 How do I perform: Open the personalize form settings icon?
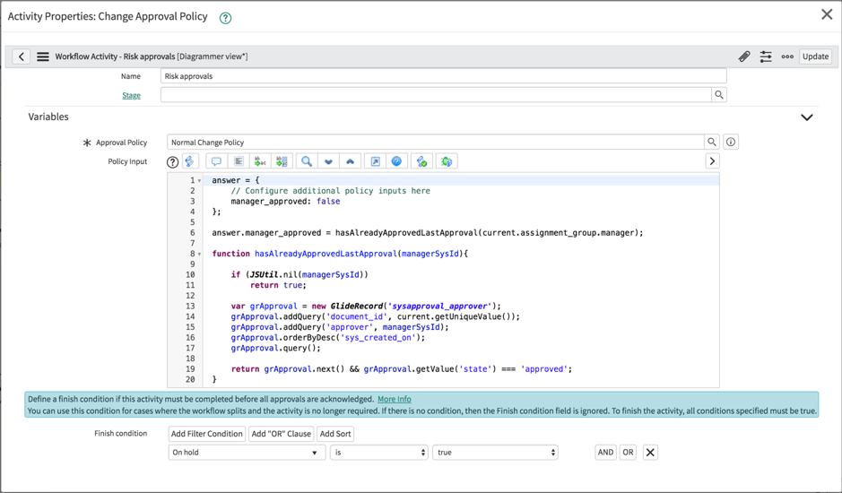(766, 56)
